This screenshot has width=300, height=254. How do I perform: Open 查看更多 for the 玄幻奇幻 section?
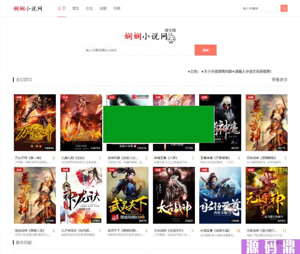click(x=279, y=80)
